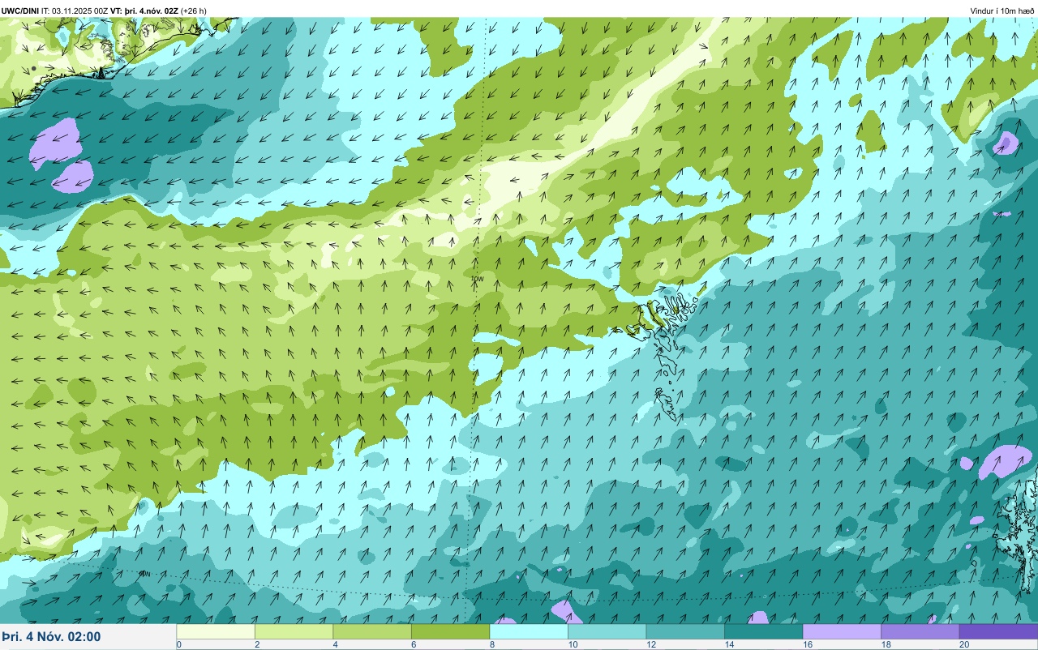Viewport: 1038px width, 650px height.
Task: Click the above 20 m/s dark purple swatch
Action: (x=998, y=631)
